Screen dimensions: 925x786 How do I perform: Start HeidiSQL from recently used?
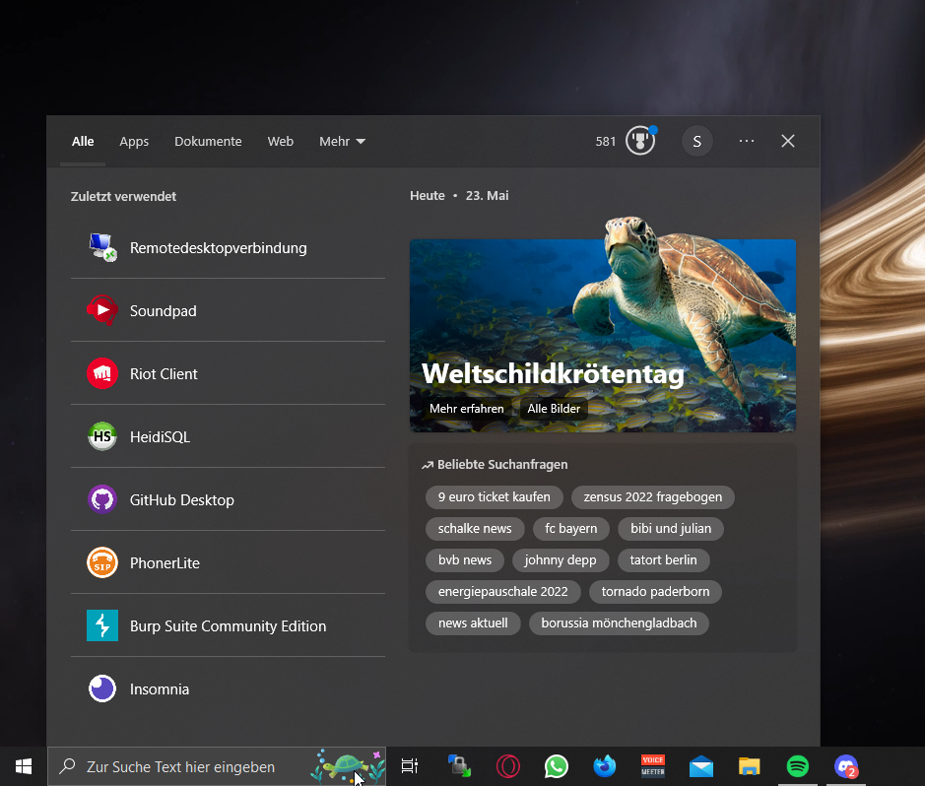coord(160,437)
